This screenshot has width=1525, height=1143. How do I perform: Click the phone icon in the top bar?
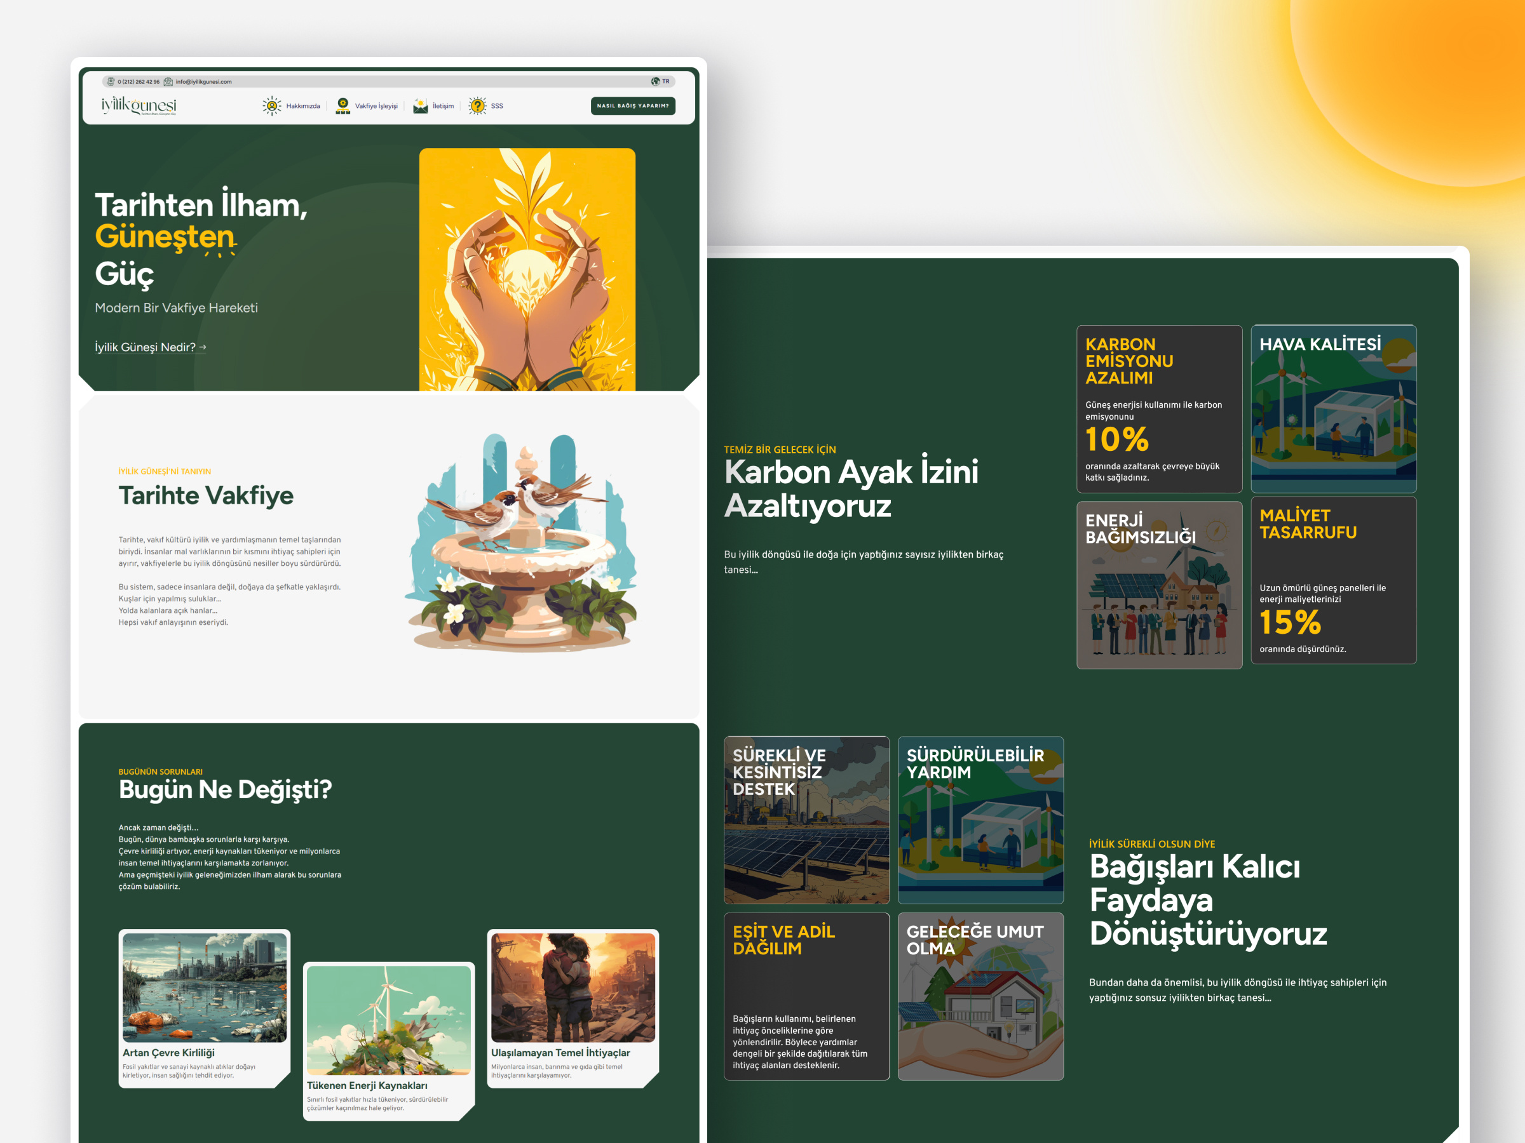(111, 81)
